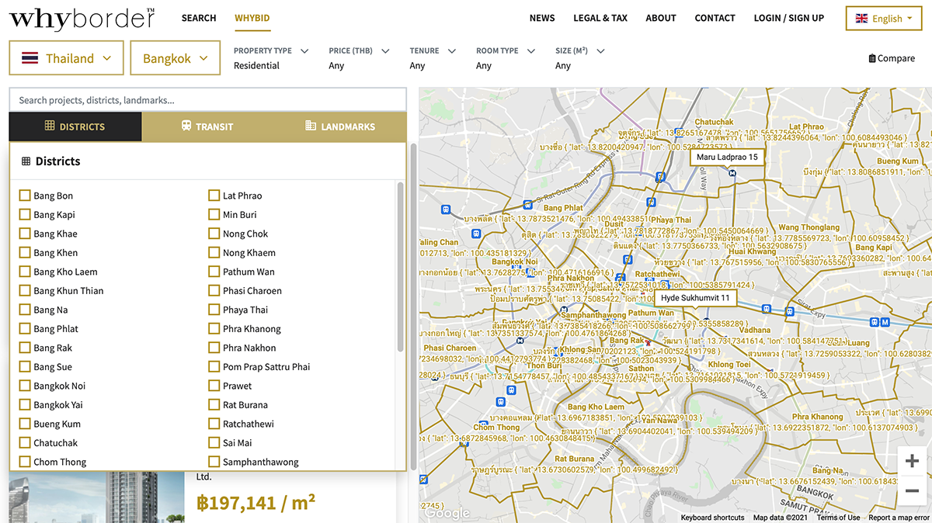Check the Bang Kapi district checkbox
932x523 pixels.
25,215
